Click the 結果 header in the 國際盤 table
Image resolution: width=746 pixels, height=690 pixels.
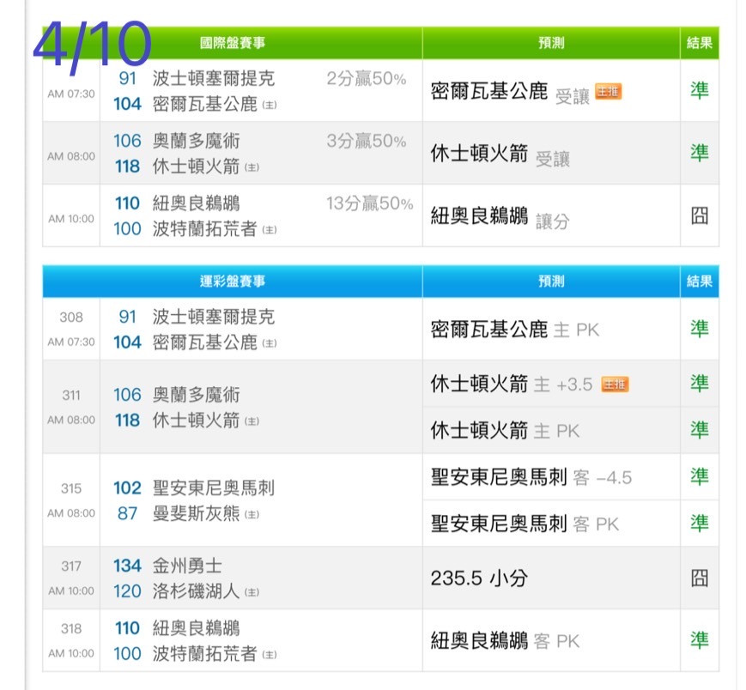tap(700, 43)
